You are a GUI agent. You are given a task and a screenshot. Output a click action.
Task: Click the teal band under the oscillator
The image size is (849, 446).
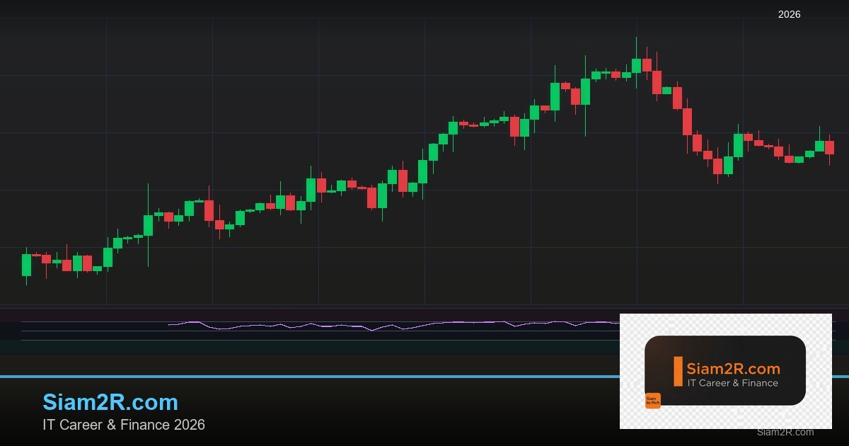pyautogui.click(x=283, y=347)
